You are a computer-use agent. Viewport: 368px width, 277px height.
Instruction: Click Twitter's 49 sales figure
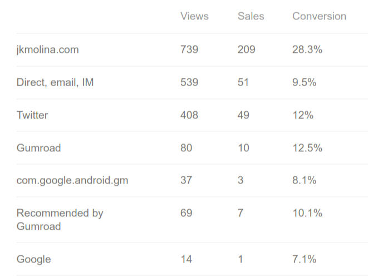coord(243,115)
